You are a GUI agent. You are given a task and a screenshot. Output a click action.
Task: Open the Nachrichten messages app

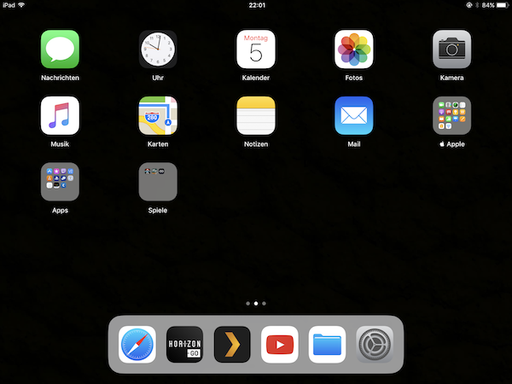pyautogui.click(x=60, y=49)
